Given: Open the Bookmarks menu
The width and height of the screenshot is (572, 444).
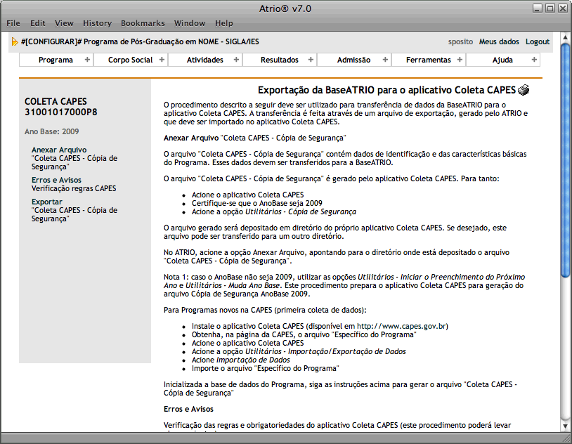Looking at the screenshot, I should [x=141, y=23].
